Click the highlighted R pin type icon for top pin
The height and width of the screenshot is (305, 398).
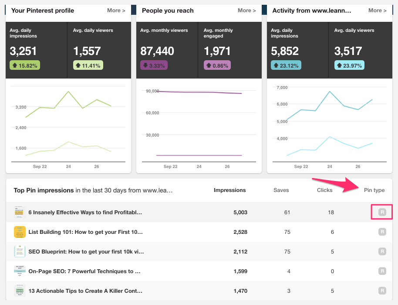point(382,212)
